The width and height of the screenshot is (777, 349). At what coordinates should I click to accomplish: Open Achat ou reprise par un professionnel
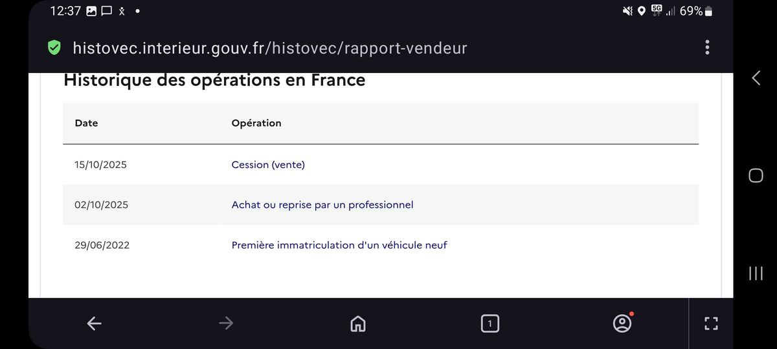(x=322, y=205)
